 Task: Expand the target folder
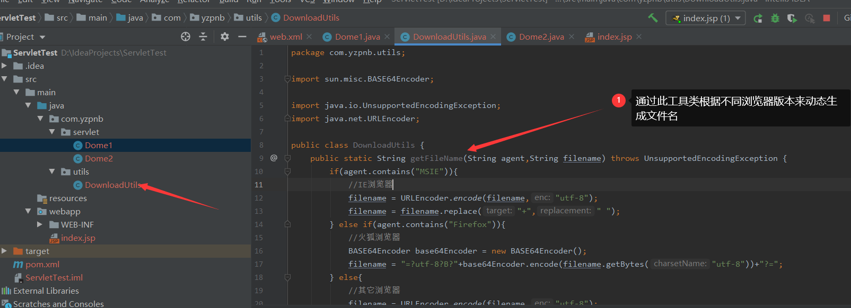[4, 251]
